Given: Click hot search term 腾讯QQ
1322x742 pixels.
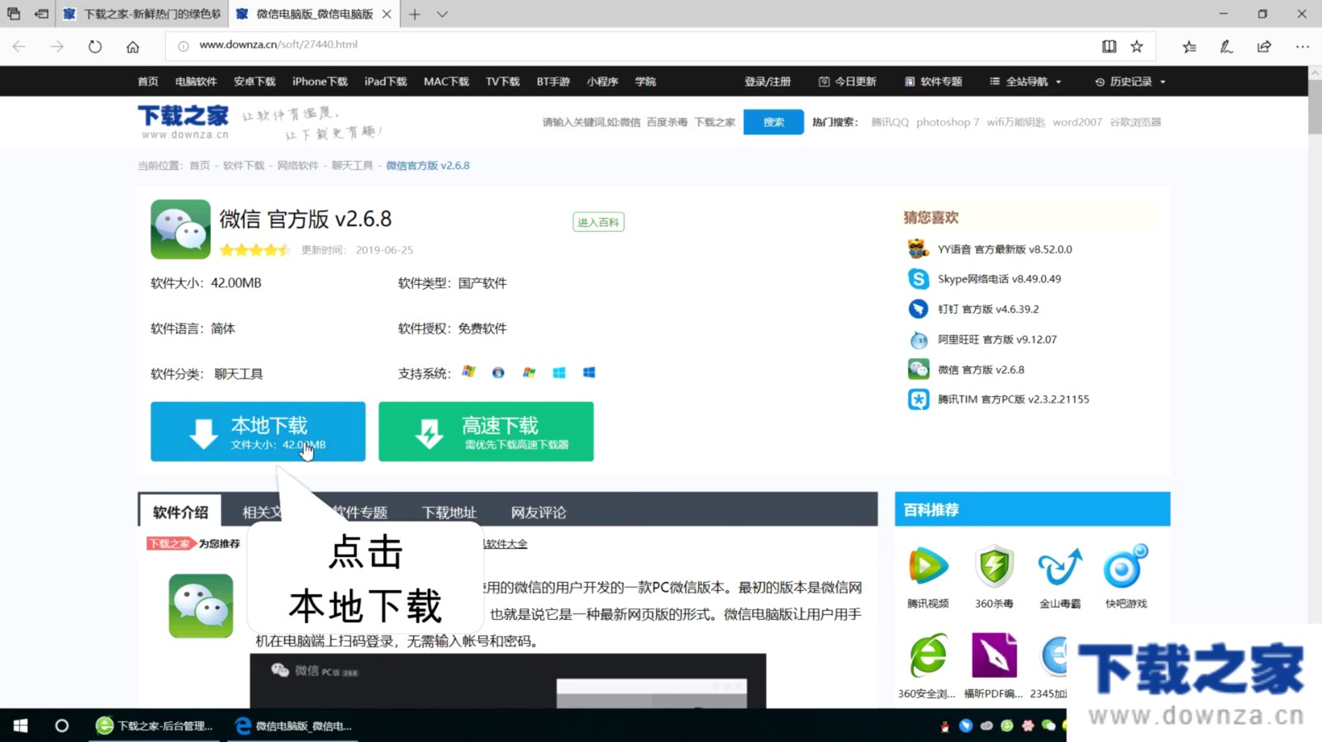Looking at the screenshot, I should [x=890, y=122].
